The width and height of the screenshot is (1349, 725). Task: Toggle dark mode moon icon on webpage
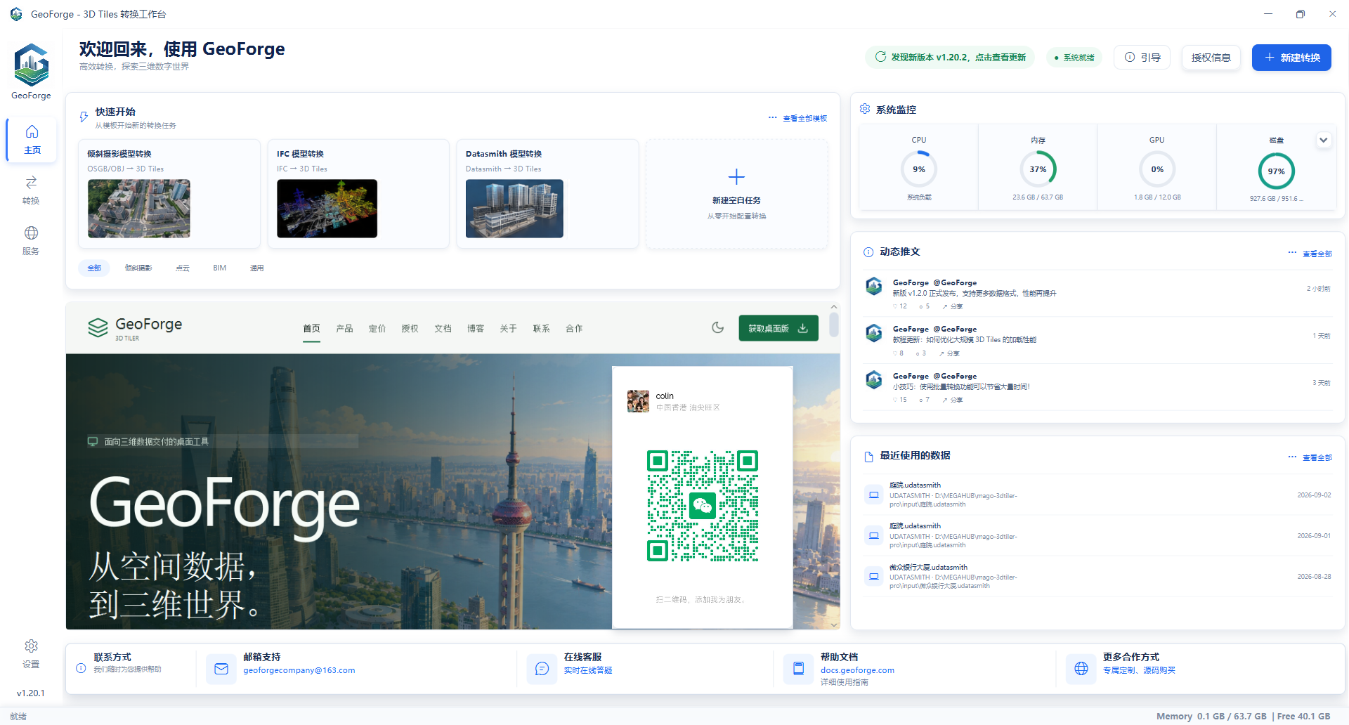click(717, 327)
